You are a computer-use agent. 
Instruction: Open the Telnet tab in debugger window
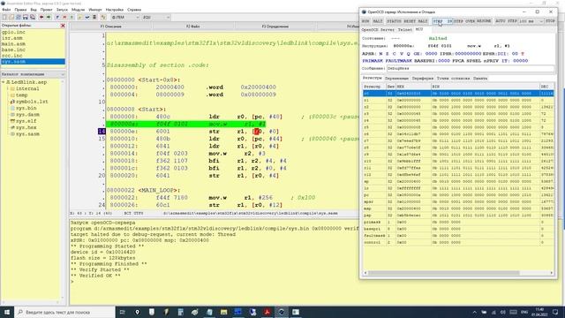pyautogui.click(x=404, y=29)
